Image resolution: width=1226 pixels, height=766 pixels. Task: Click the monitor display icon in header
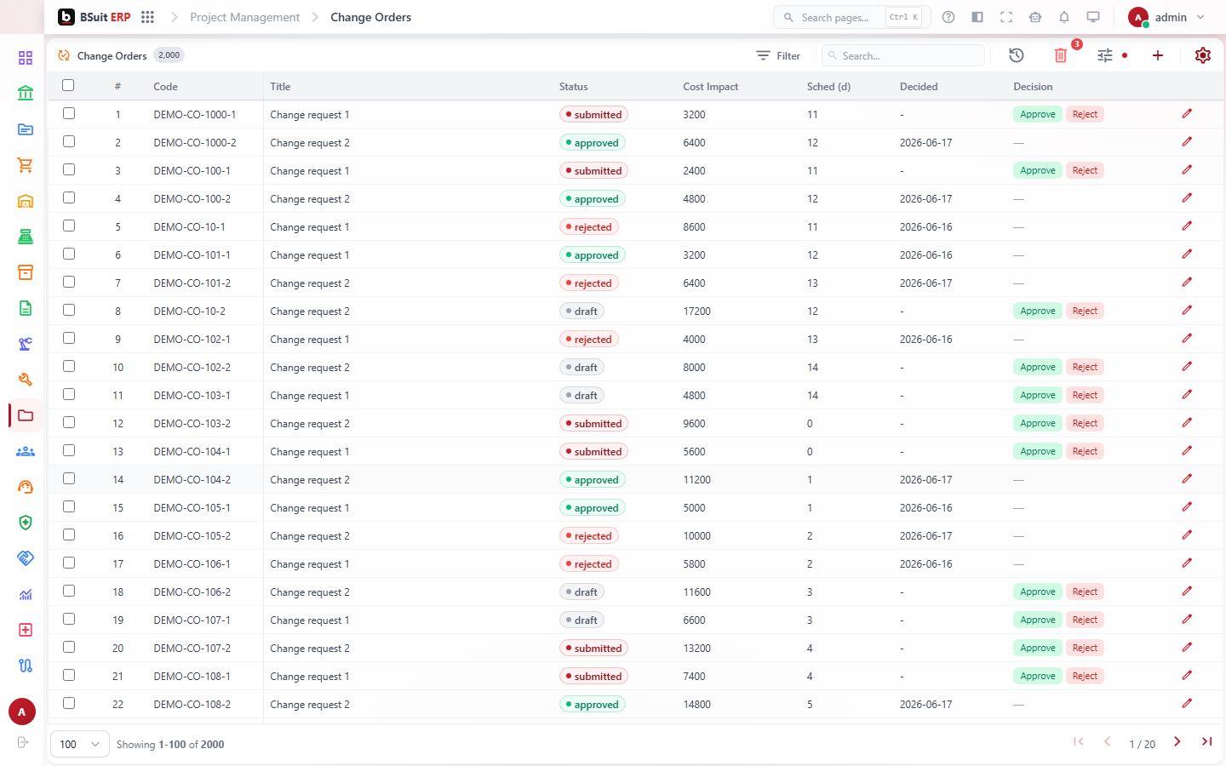(x=1093, y=17)
